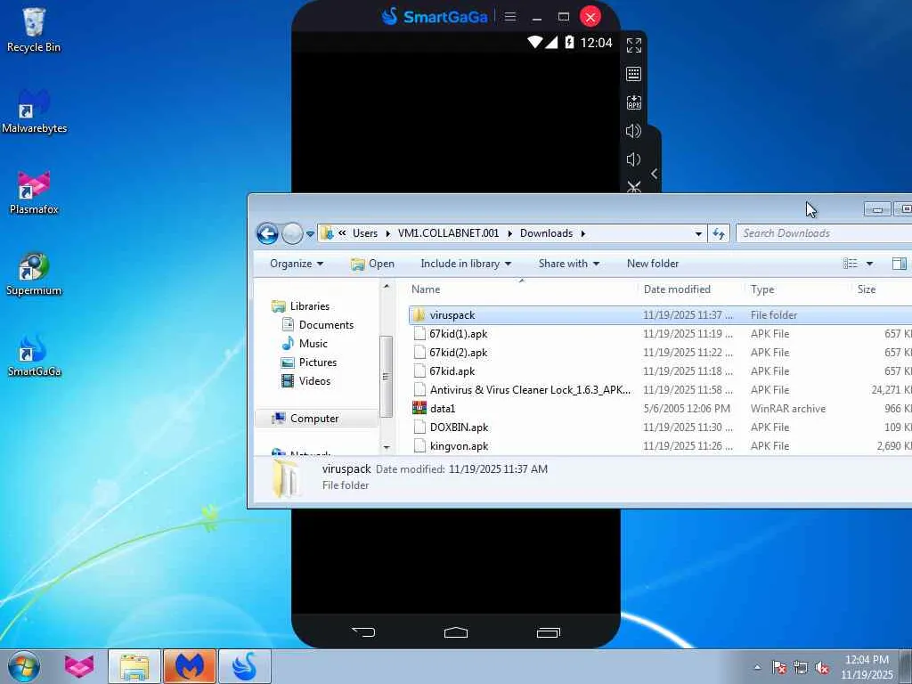Open the Windows Start menu
This screenshot has width=912, height=684.
click(x=24, y=666)
